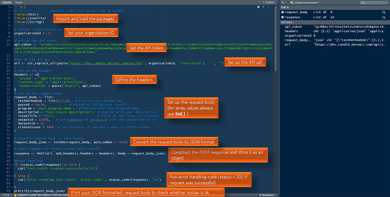Image resolution: width=390 pixels, height=197 pixels.
Task: Open the R language dropdown in Environment pane
Action: tap(284, 2)
